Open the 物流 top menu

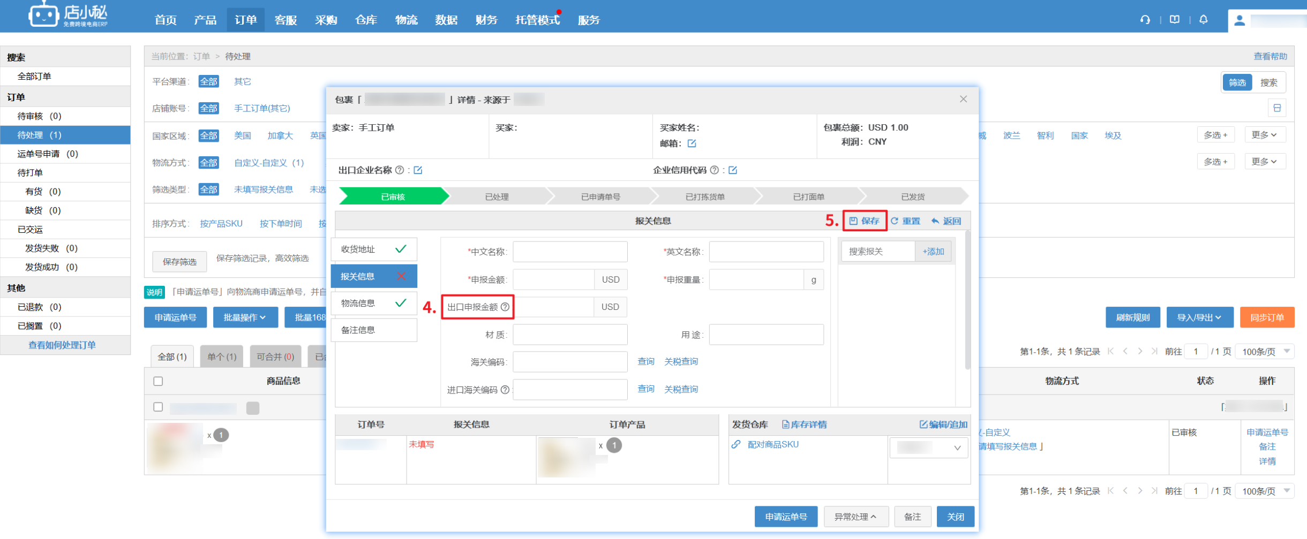click(x=406, y=20)
